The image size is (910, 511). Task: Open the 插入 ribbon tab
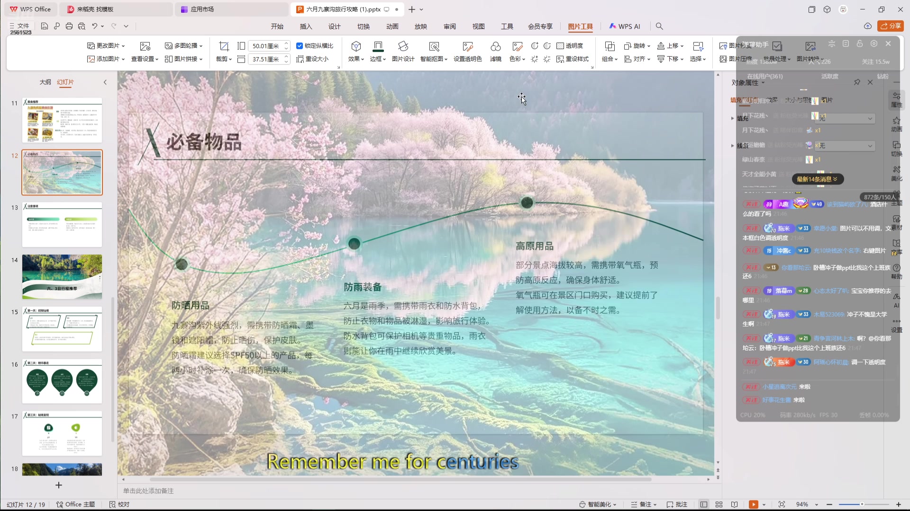(306, 26)
